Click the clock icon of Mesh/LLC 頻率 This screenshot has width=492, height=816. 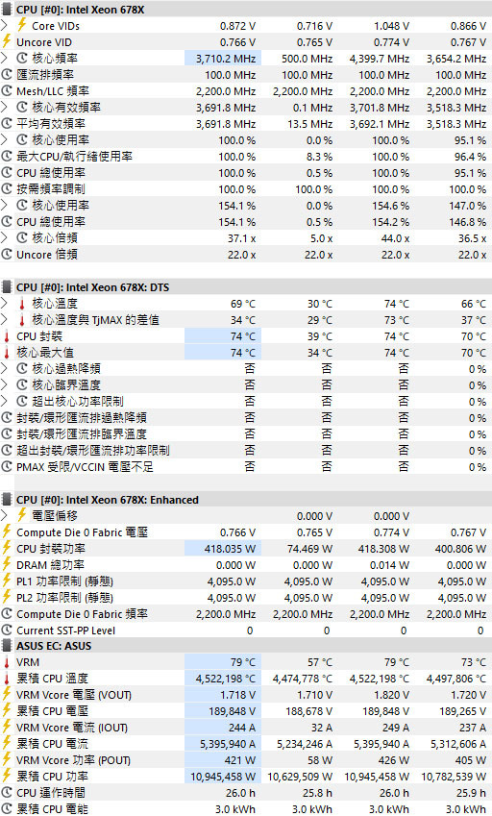pyautogui.click(x=7, y=91)
